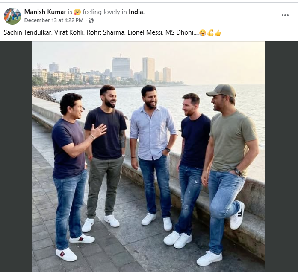The height and width of the screenshot is (272, 298).
Task: Click Manish Kumar's profile picture
Action: [x=12, y=16]
